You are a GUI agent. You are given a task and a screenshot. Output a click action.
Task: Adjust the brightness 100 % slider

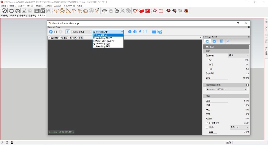pos(227,78)
